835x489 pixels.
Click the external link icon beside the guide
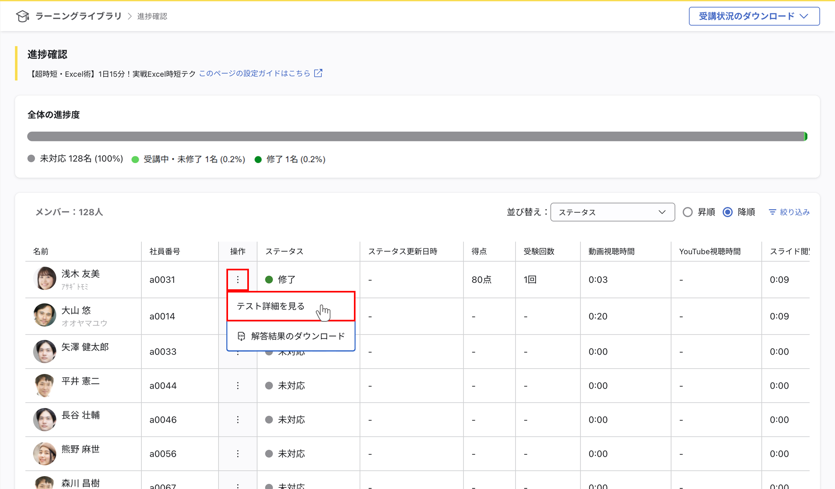click(x=318, y=73)
